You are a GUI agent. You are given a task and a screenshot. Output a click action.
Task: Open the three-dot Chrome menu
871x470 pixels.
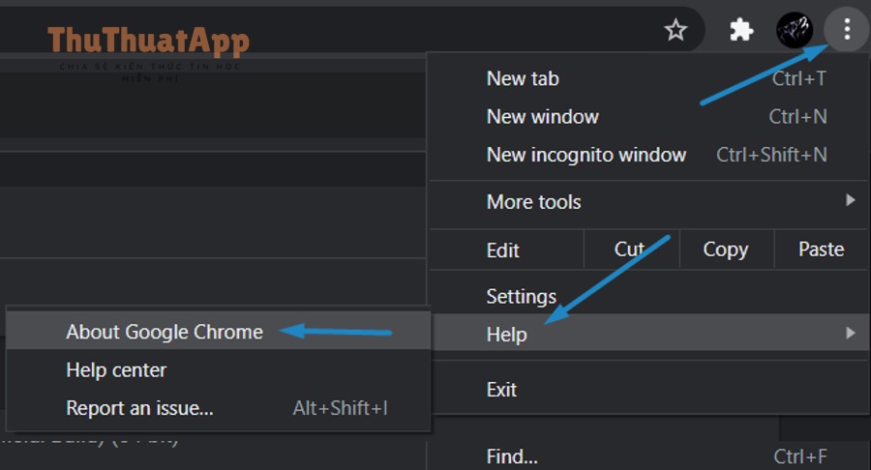[847, 29]
